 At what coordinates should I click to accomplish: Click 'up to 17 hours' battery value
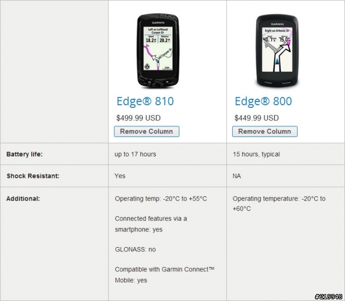point(135,154)
